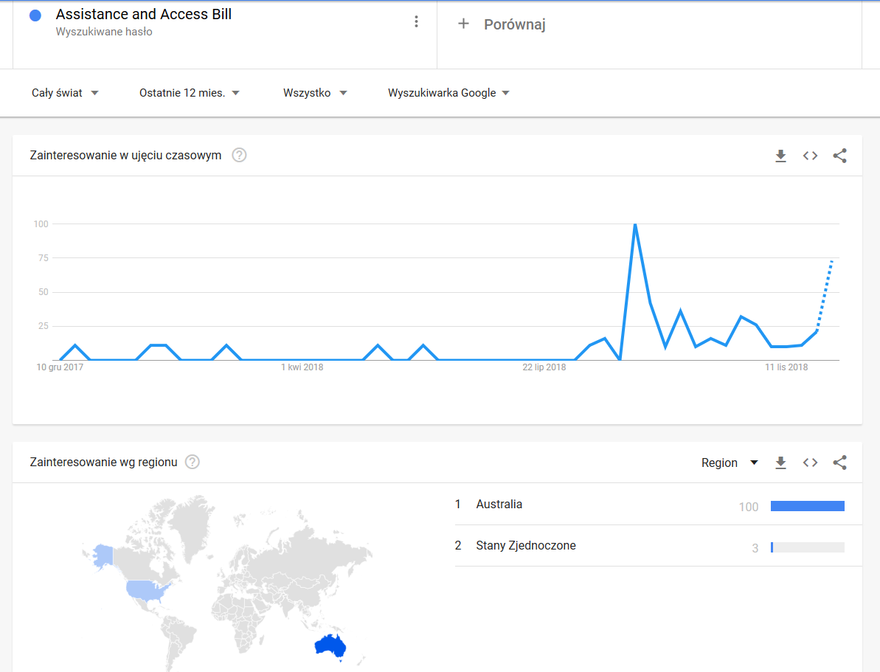Open the help tooltip next to 'Zainteresowanie w ujęciu czasowym'
The height and width of the screenshot is (672, 880).
click(238, 155)
